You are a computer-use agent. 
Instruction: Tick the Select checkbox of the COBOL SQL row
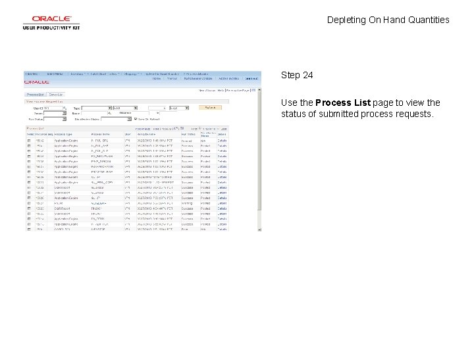click(29, 229)
